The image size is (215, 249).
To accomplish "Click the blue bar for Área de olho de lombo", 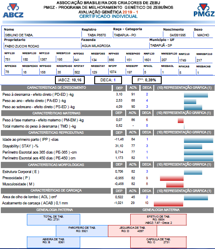I will click(x=196, y=198).
